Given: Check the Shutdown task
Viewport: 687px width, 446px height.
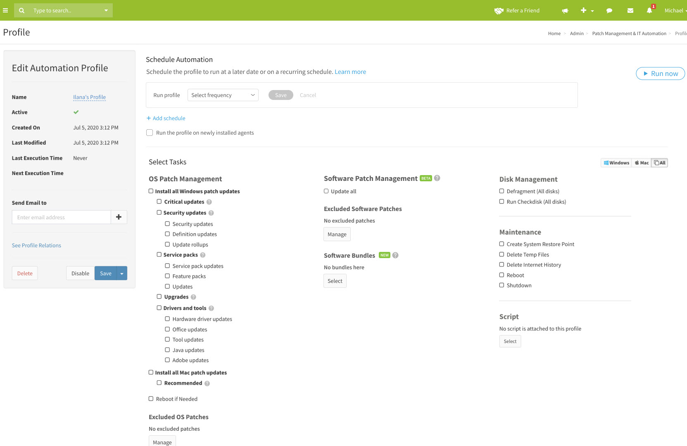Looking at the screenshot, I should pyautogui.click(x=502, y=285).
